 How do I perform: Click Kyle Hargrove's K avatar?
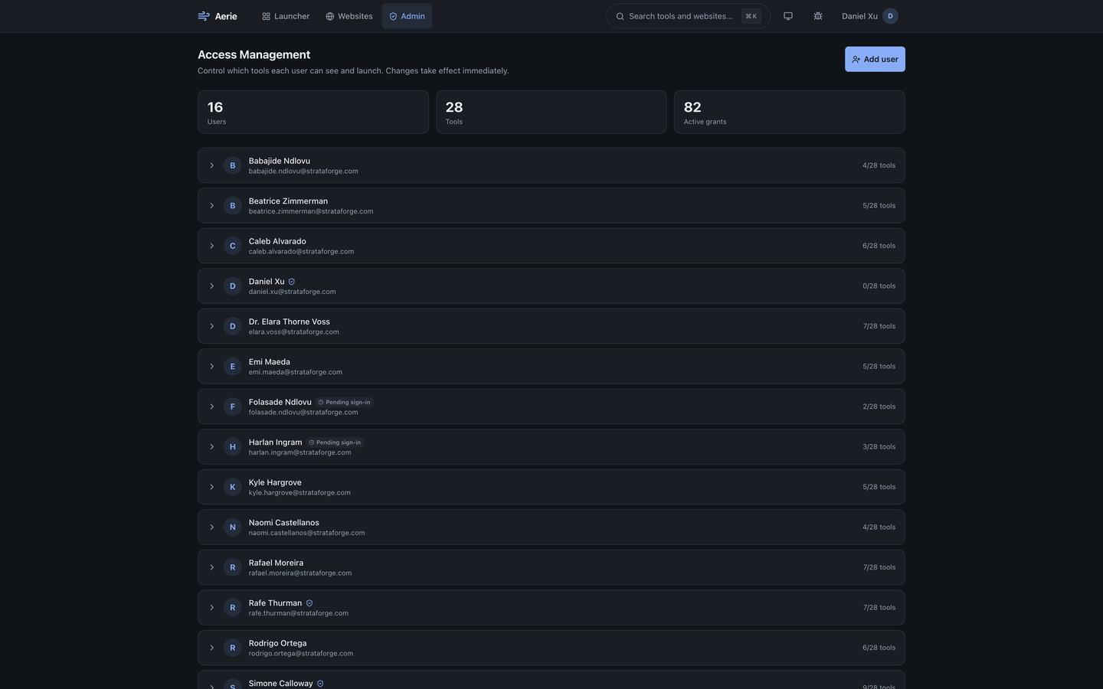233,487
